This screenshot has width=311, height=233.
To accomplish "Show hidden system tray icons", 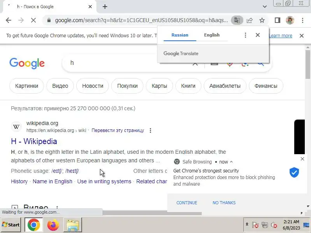I will coord(247,224).
